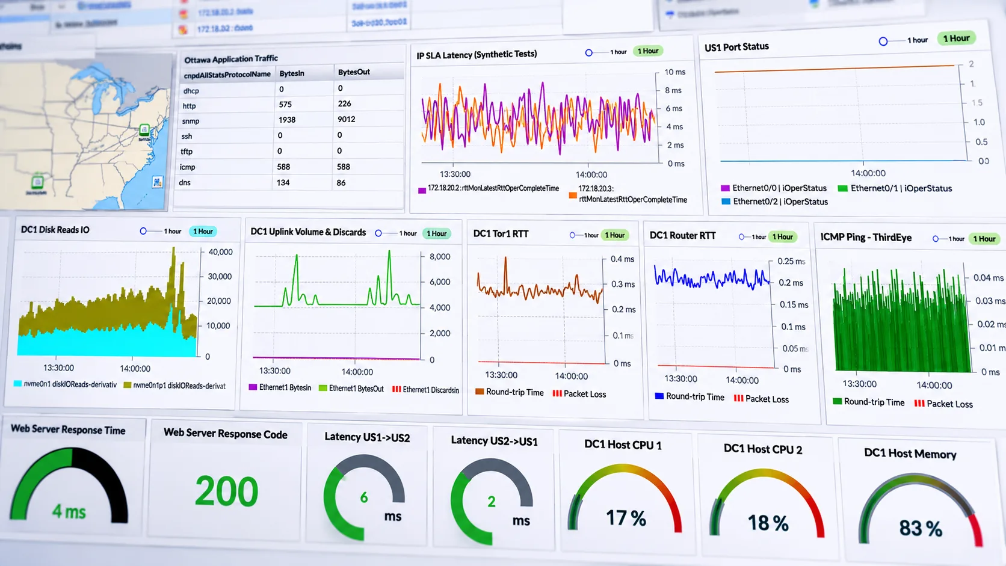Click the DC1 Host CPU 2 gauge at 18 %
1006x566 pixels.
pyautogui.click(x=767, y=503)
